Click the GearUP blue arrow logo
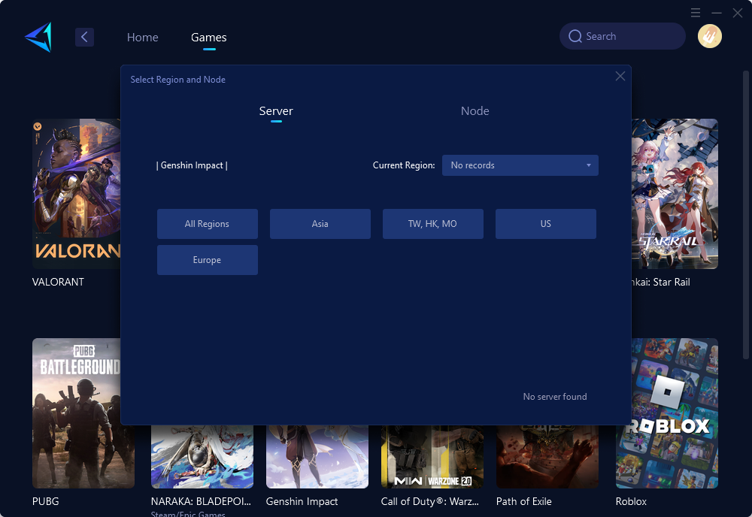 click(38, 37)
